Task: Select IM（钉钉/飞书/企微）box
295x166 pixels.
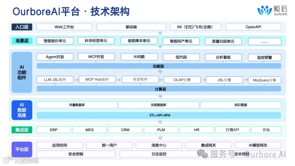Action: pos(196,27)
